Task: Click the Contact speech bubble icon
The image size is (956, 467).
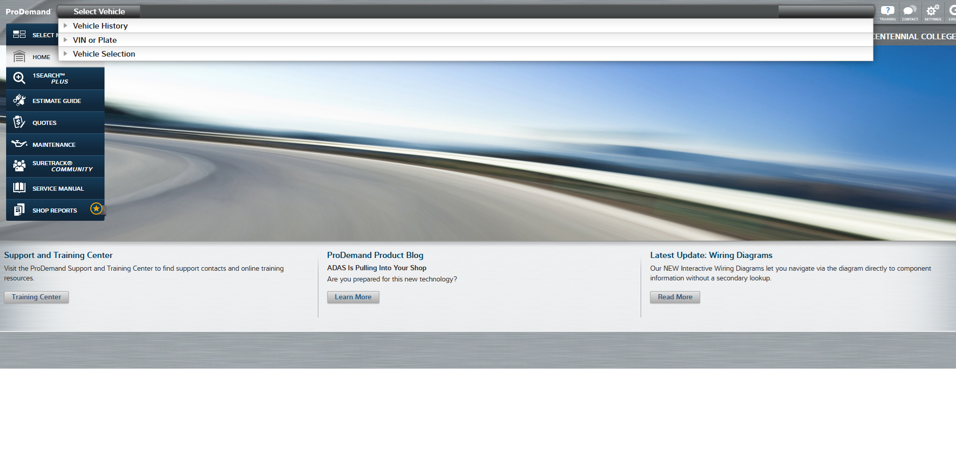Action: (910, 12)
